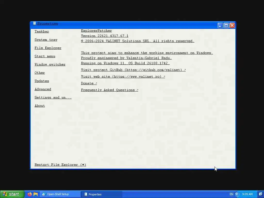
Task: Click the Properties window title bar icon
Action: click(34, 23)
